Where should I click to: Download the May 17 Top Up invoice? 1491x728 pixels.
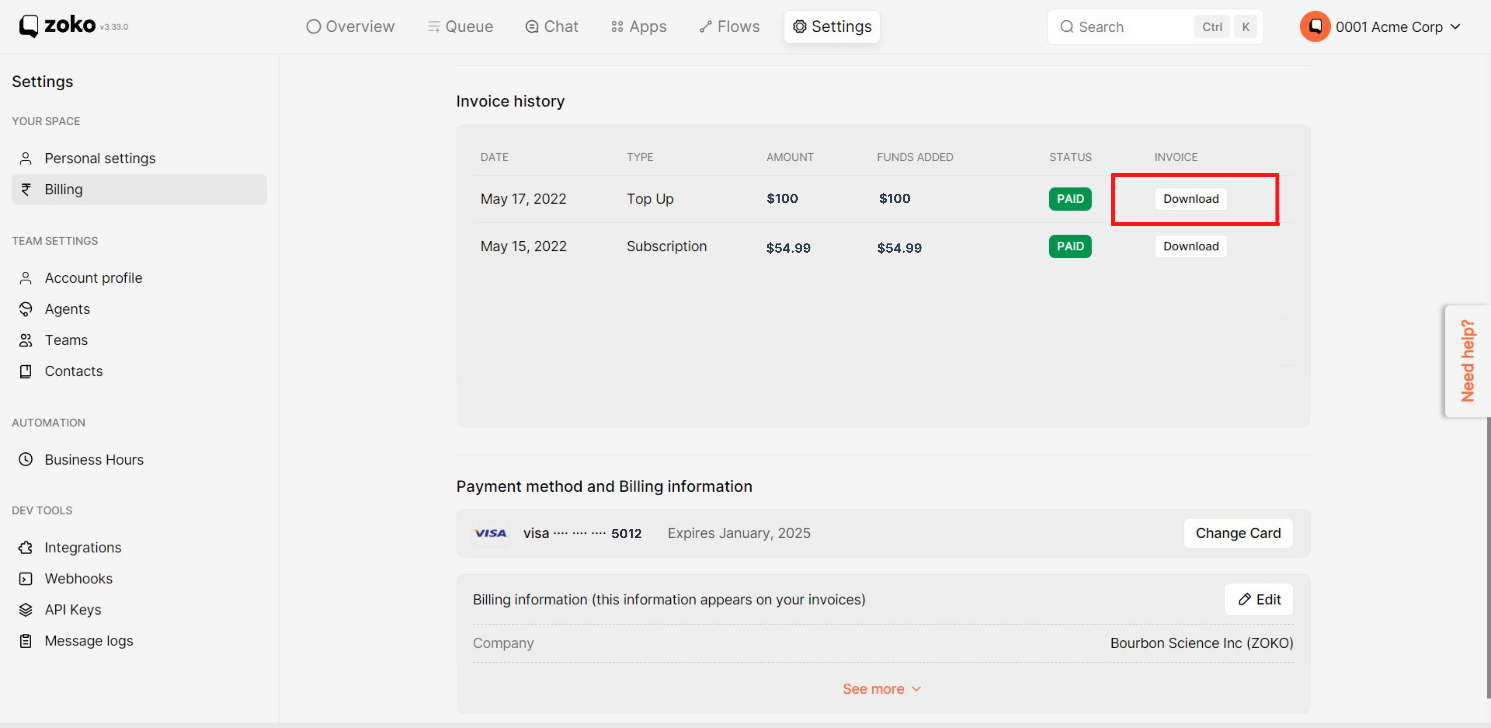[x=1191, y=199]
